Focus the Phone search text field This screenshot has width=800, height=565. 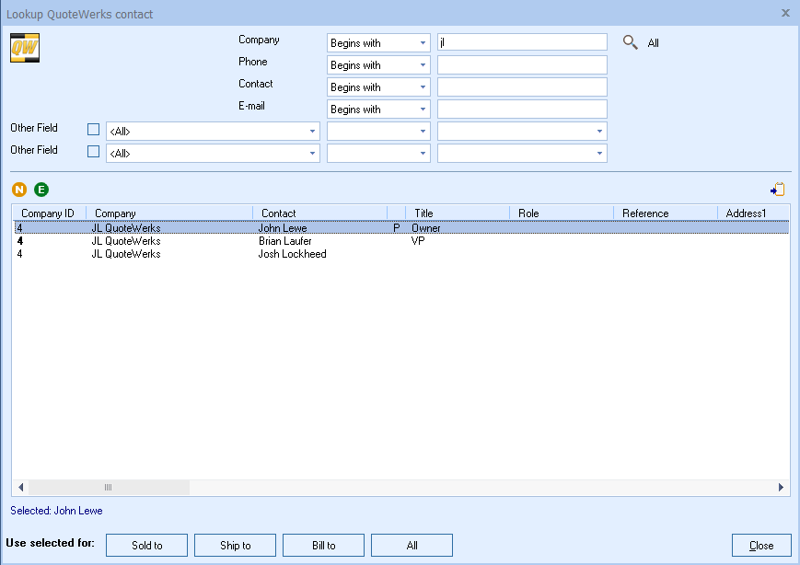click(x=522, y=64)
